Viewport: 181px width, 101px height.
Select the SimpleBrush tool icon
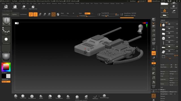(x=165, y=11)
